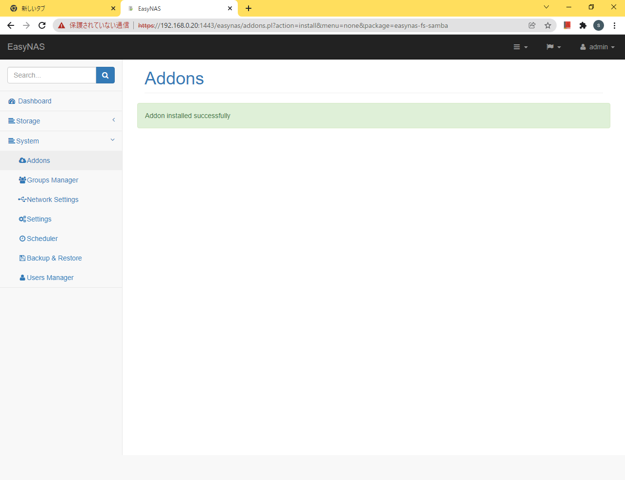
Task: Open the list menu dropdown in navbar
Action: [x=520, y=47]
